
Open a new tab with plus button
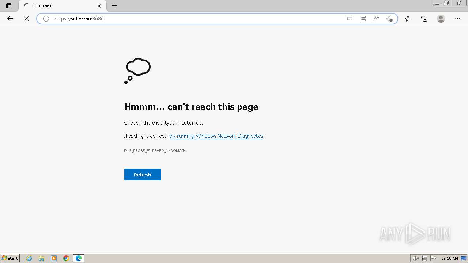(114, 6)
